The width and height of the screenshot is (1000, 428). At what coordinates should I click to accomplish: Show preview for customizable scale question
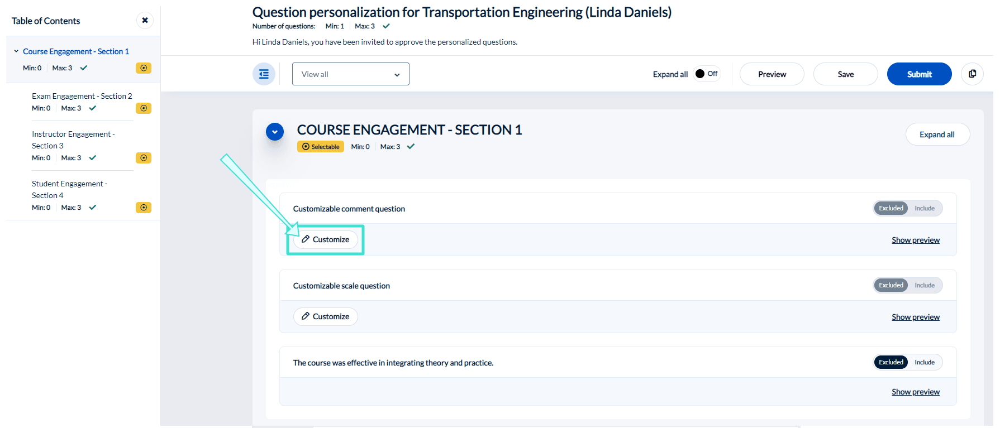point(916,317)
